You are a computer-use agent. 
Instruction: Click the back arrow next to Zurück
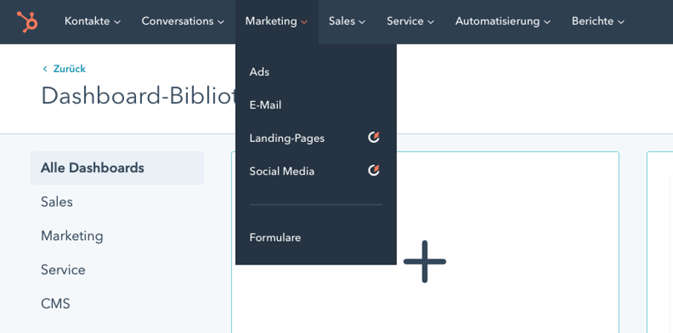(x=45, y=68)
